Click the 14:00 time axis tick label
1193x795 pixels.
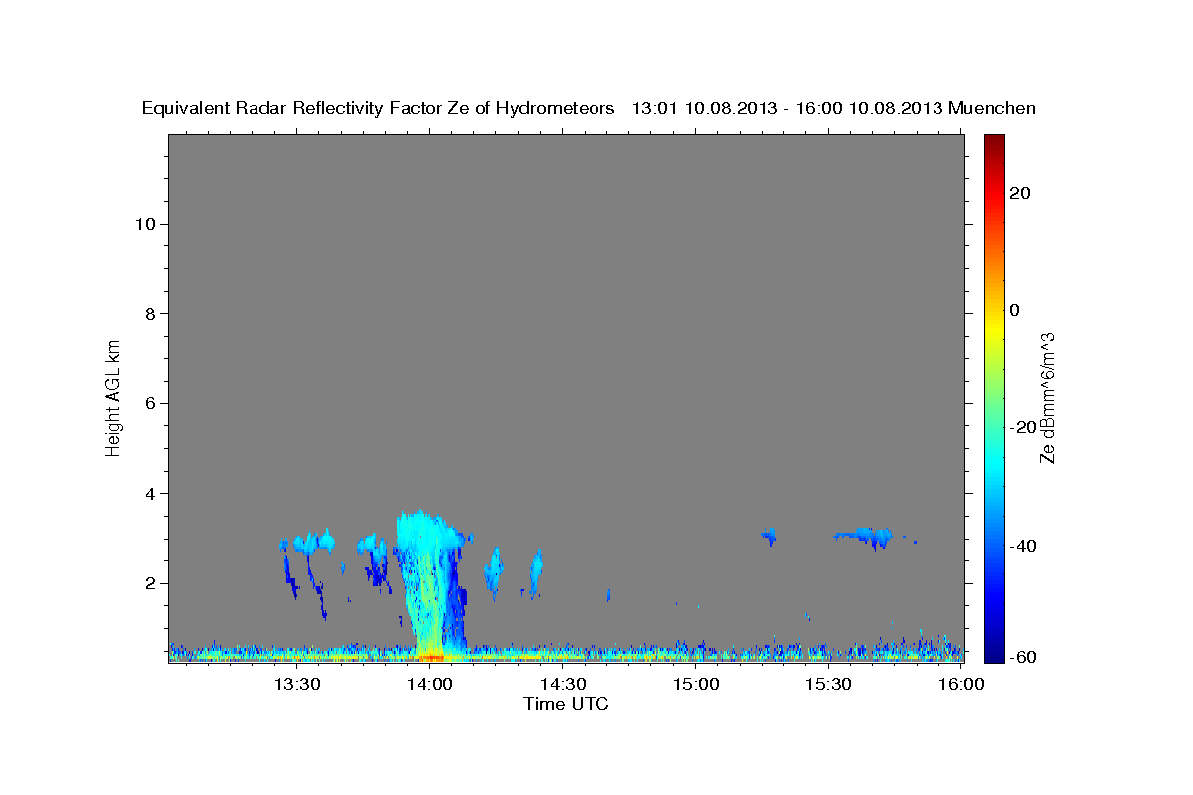pos(429,684)
